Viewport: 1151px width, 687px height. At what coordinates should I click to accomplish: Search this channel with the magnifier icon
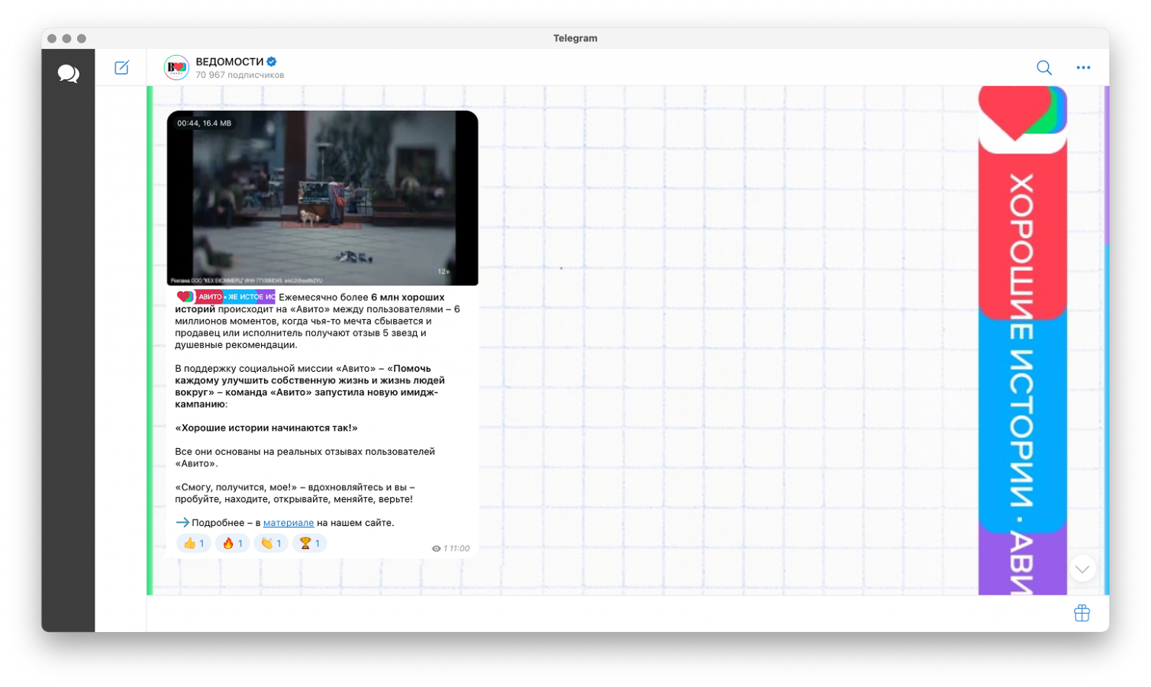coord(1044,68)
